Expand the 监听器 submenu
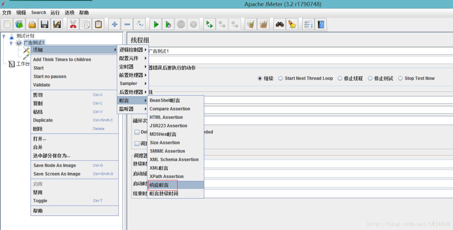The width and height of the screenshot is (453, 230). click(133, 109)
